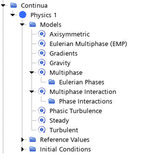Image resolution: width=161 pixels, height=164 pixels.
Task: Click the Steady model icon
Action: pyautogui.click(x=42, y=121)
